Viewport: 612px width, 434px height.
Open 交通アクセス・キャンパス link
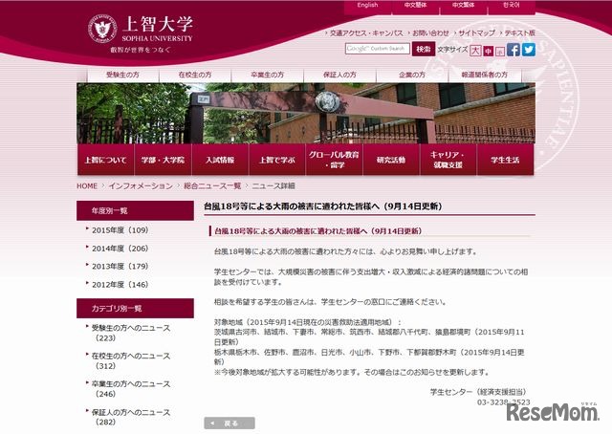point(366,33)
